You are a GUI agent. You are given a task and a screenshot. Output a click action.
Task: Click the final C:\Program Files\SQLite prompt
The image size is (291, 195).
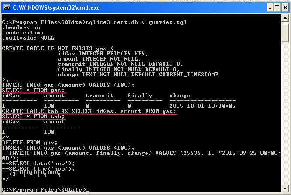click(44, 190)
